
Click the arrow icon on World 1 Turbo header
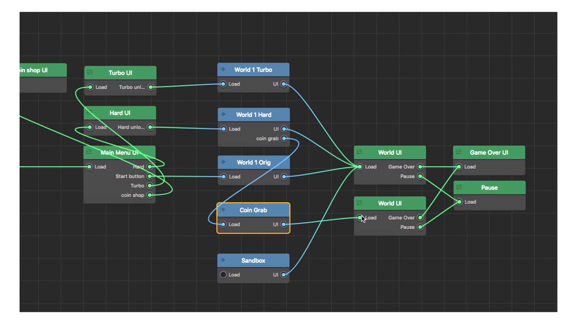tap(223, 69)
